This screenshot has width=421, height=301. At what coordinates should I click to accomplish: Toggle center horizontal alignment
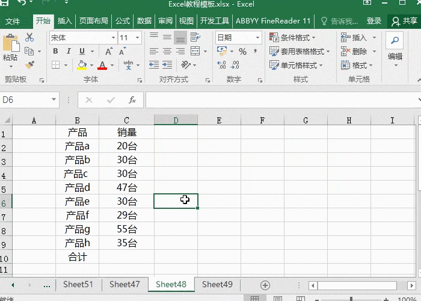click(x=167, y=52)
